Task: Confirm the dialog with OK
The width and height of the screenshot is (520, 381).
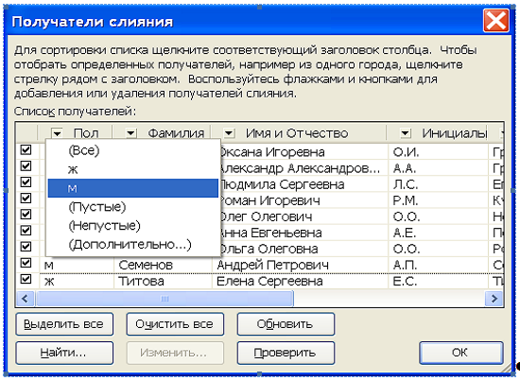Action: click(x=461, y=353)
